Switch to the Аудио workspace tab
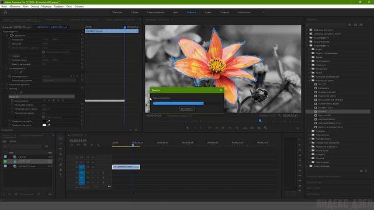Screen dimensions: 374x210 click(x=208, y=12)
